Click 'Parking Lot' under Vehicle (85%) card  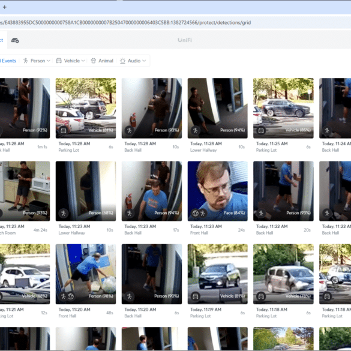[266, 150]
